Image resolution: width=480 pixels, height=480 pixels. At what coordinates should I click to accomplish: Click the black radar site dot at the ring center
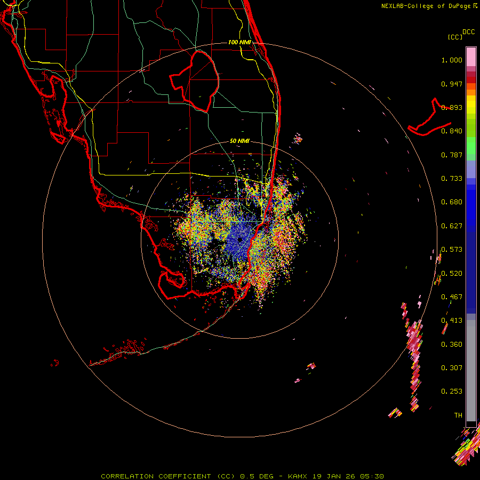[x=240, y=239]
